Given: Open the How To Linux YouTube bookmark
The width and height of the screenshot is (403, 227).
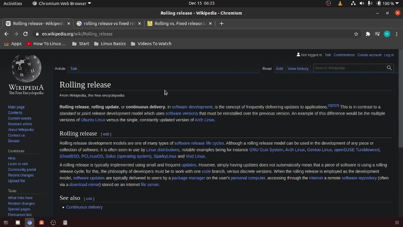Looking at the screenshot, I should pyautogui.click(x=46, y=44).
